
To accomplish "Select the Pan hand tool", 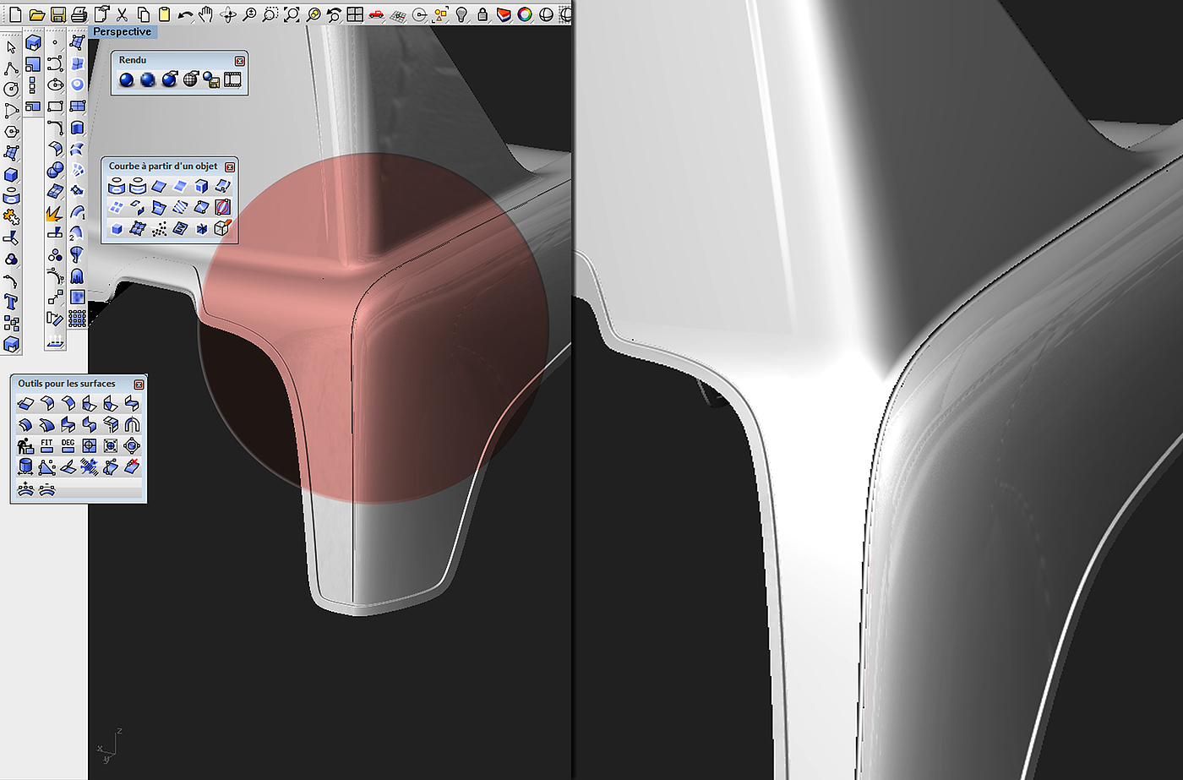I will 206,14.
